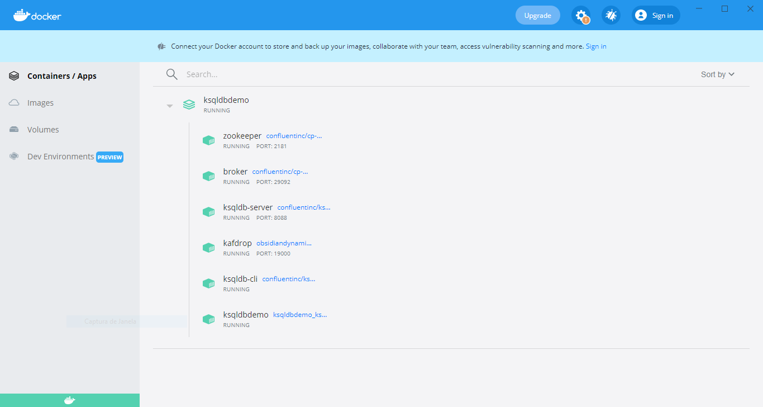Click the PREVIEW badge next to Dev Environments
This screenshot has width=763, height=407.
(x=109, y=157)
